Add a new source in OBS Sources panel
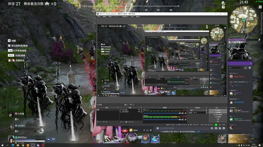The image size is (263, 147). (121, 122)
